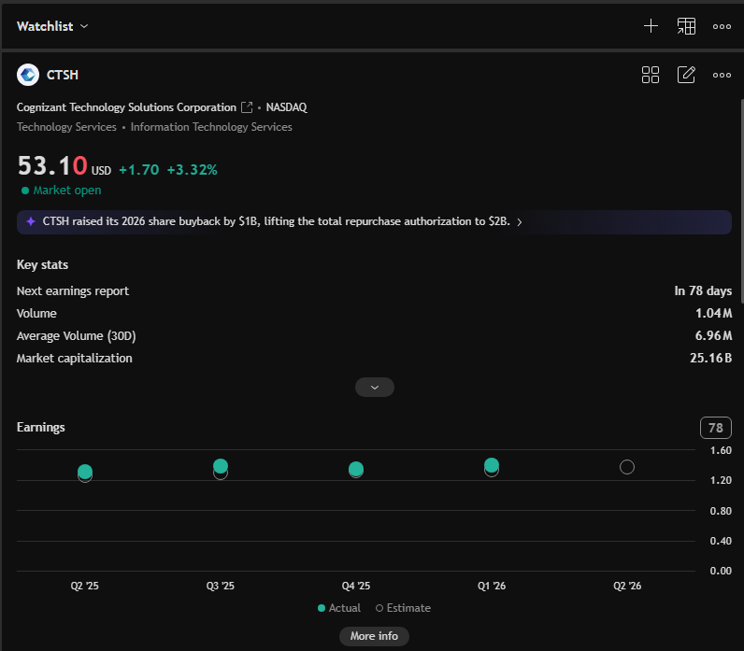Click the Market open status
This screenshot has height=651, width=744.
(61, 191)
